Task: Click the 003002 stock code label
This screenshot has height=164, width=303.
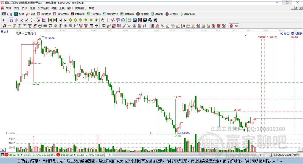Action: (285, 34)
